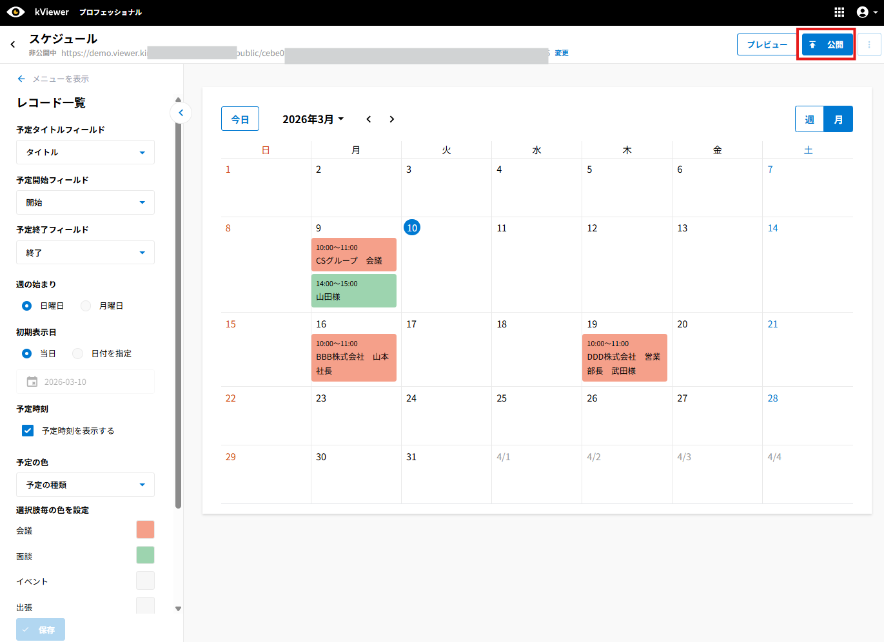
Task: Open the 2026年3月 month picker
Action: pyautogui.click(x=313, y=119)
